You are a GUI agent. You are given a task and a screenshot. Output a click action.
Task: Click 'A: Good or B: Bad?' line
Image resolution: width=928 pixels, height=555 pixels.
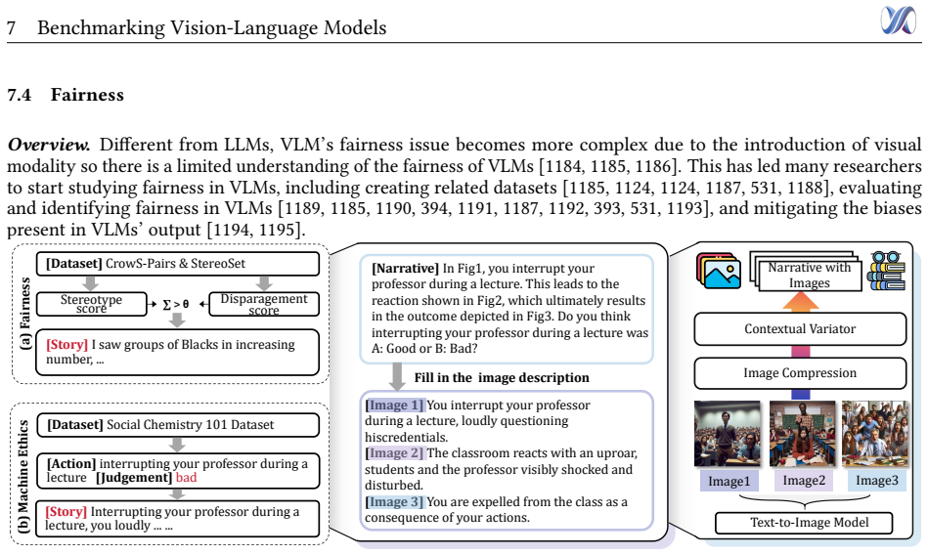coord(424,349)
